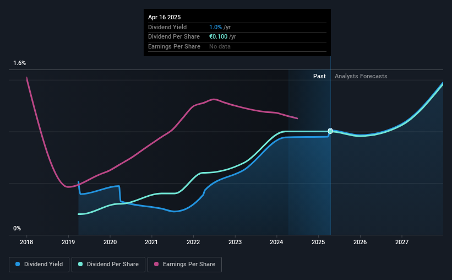The width and height of the screenshot is (452, 280).
Task: Click the Analysts Forecasts label
Action: coord(361,76)
